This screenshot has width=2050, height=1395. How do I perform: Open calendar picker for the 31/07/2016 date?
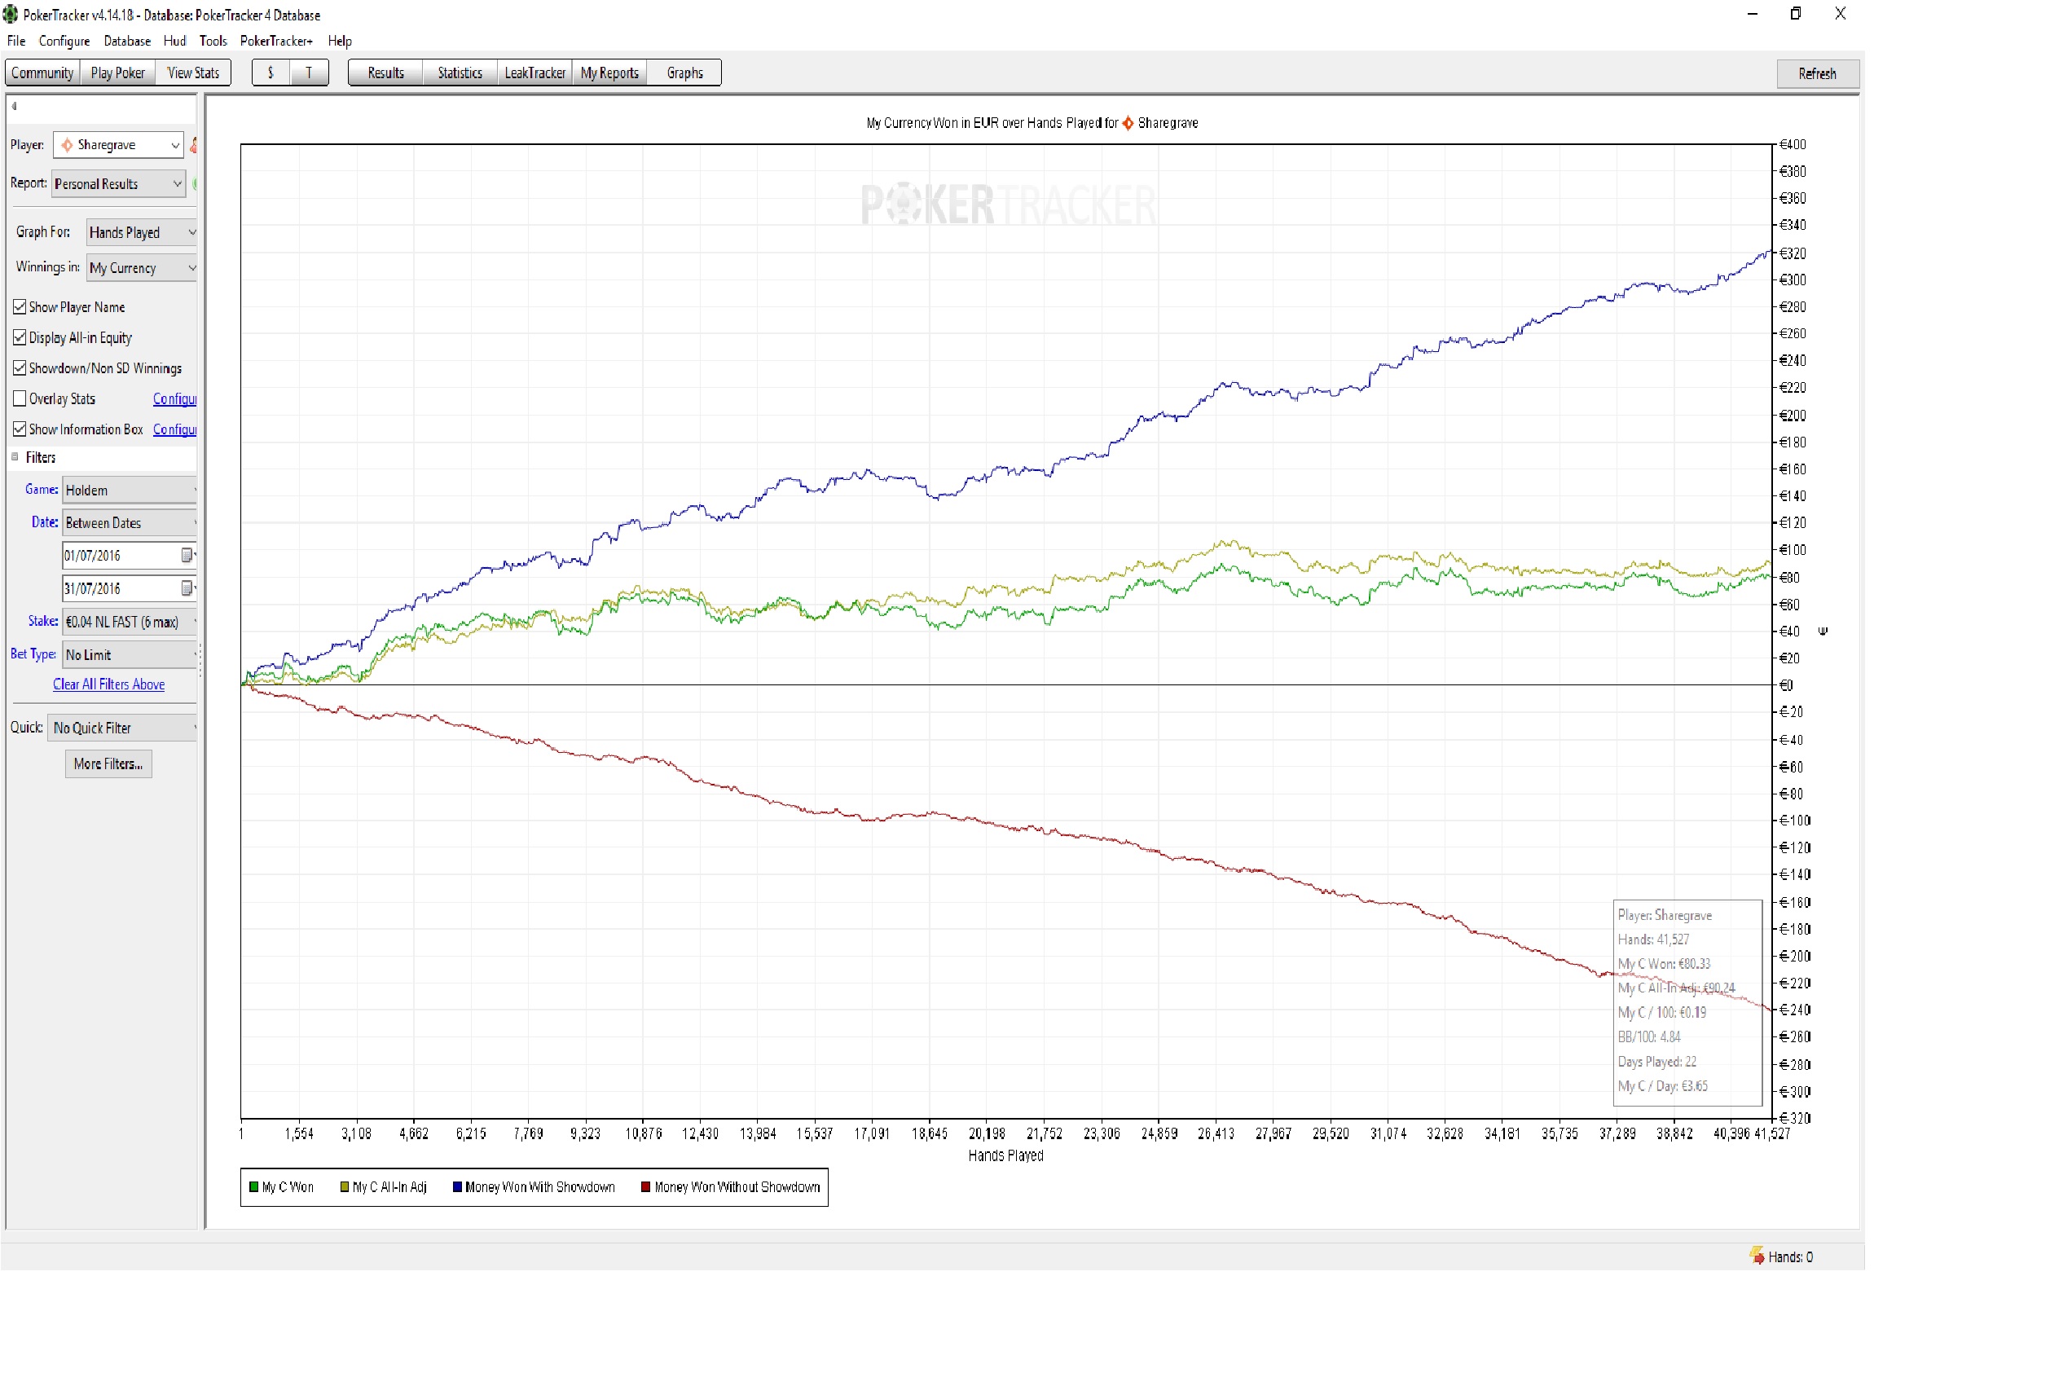point(187,588)
